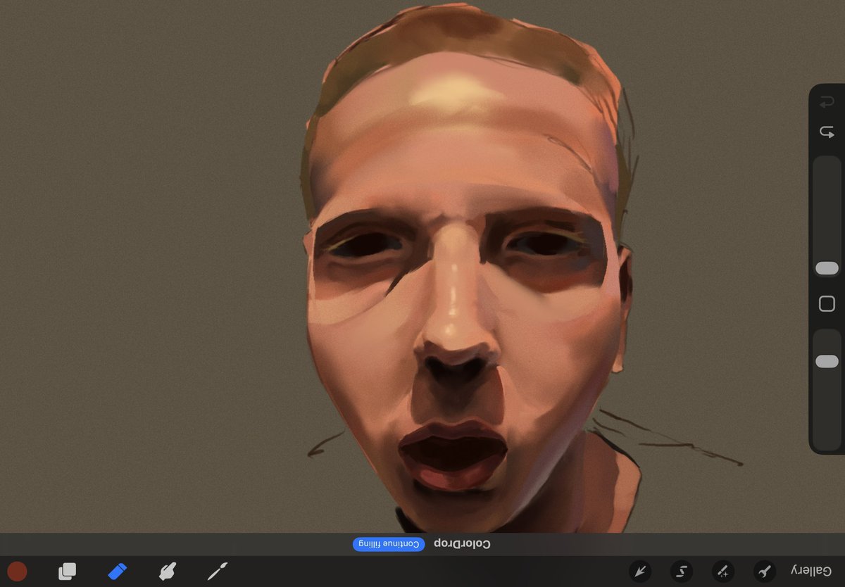845x587 pixels.
Task: Click the ColorDrop label
Action: [x=463, y=544]
